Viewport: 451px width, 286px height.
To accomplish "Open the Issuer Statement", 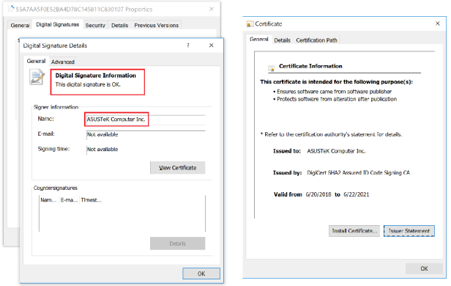I will (409, 231).
